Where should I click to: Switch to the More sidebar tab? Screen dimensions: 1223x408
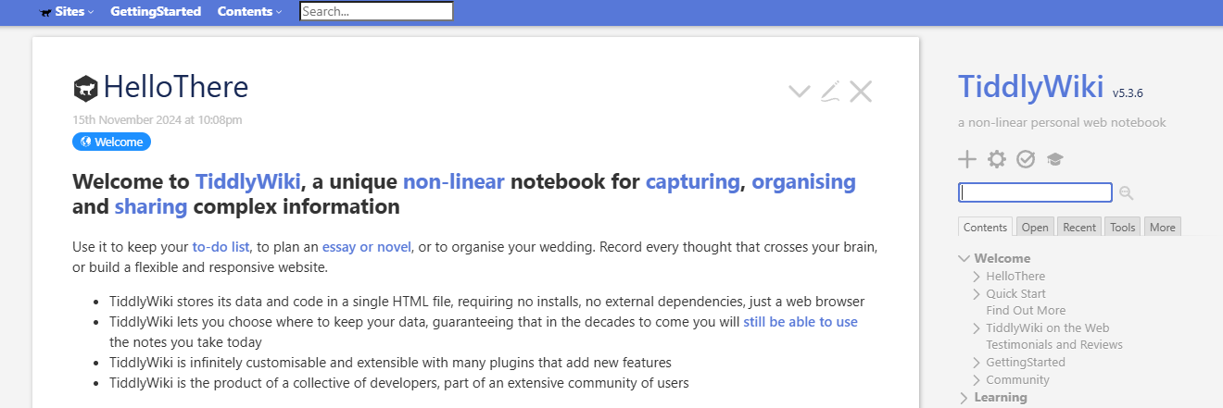pos(1162,227)
